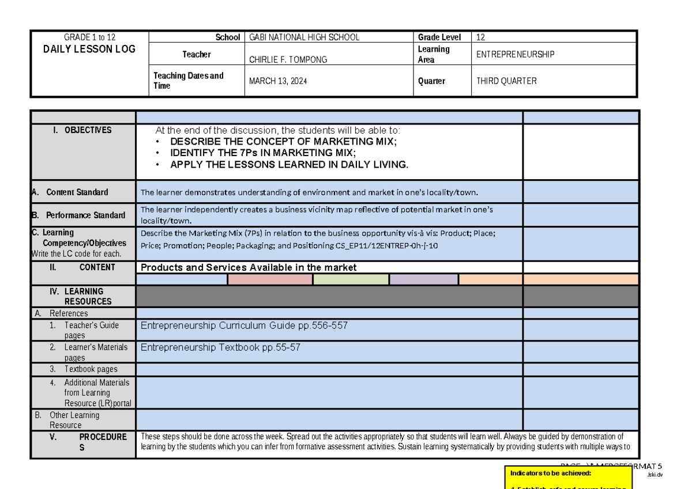
Task: Select Teacher's Guide pages label
Action: (x=84, y=330)
